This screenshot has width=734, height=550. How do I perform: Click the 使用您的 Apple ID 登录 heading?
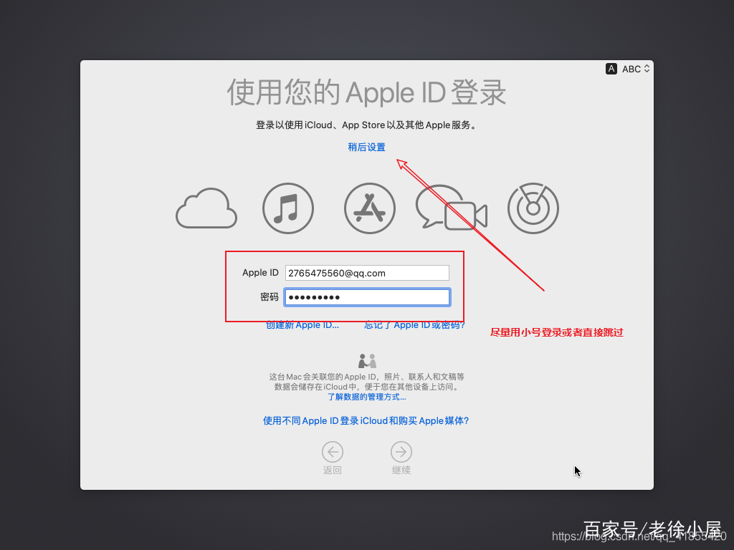tap(366, 92)
